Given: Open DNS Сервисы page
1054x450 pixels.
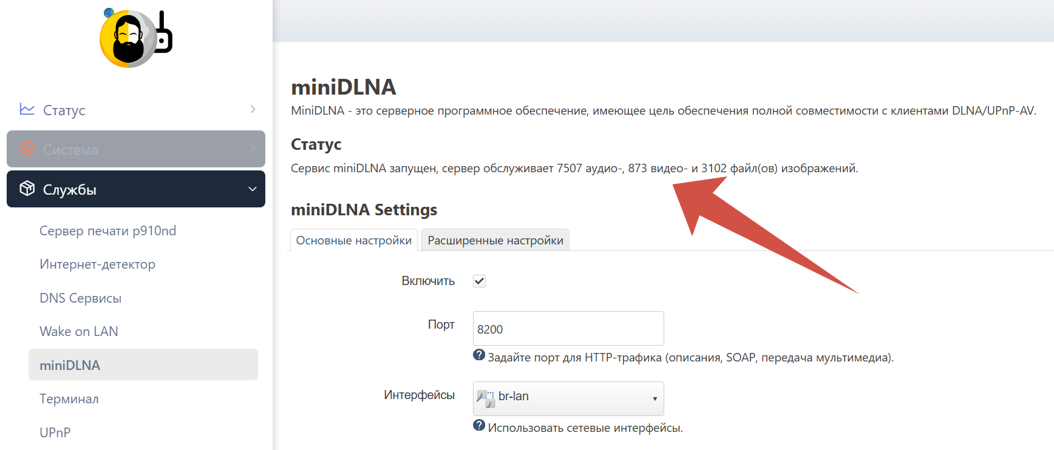Looking at the screenshot, I should tap(81, 298).
